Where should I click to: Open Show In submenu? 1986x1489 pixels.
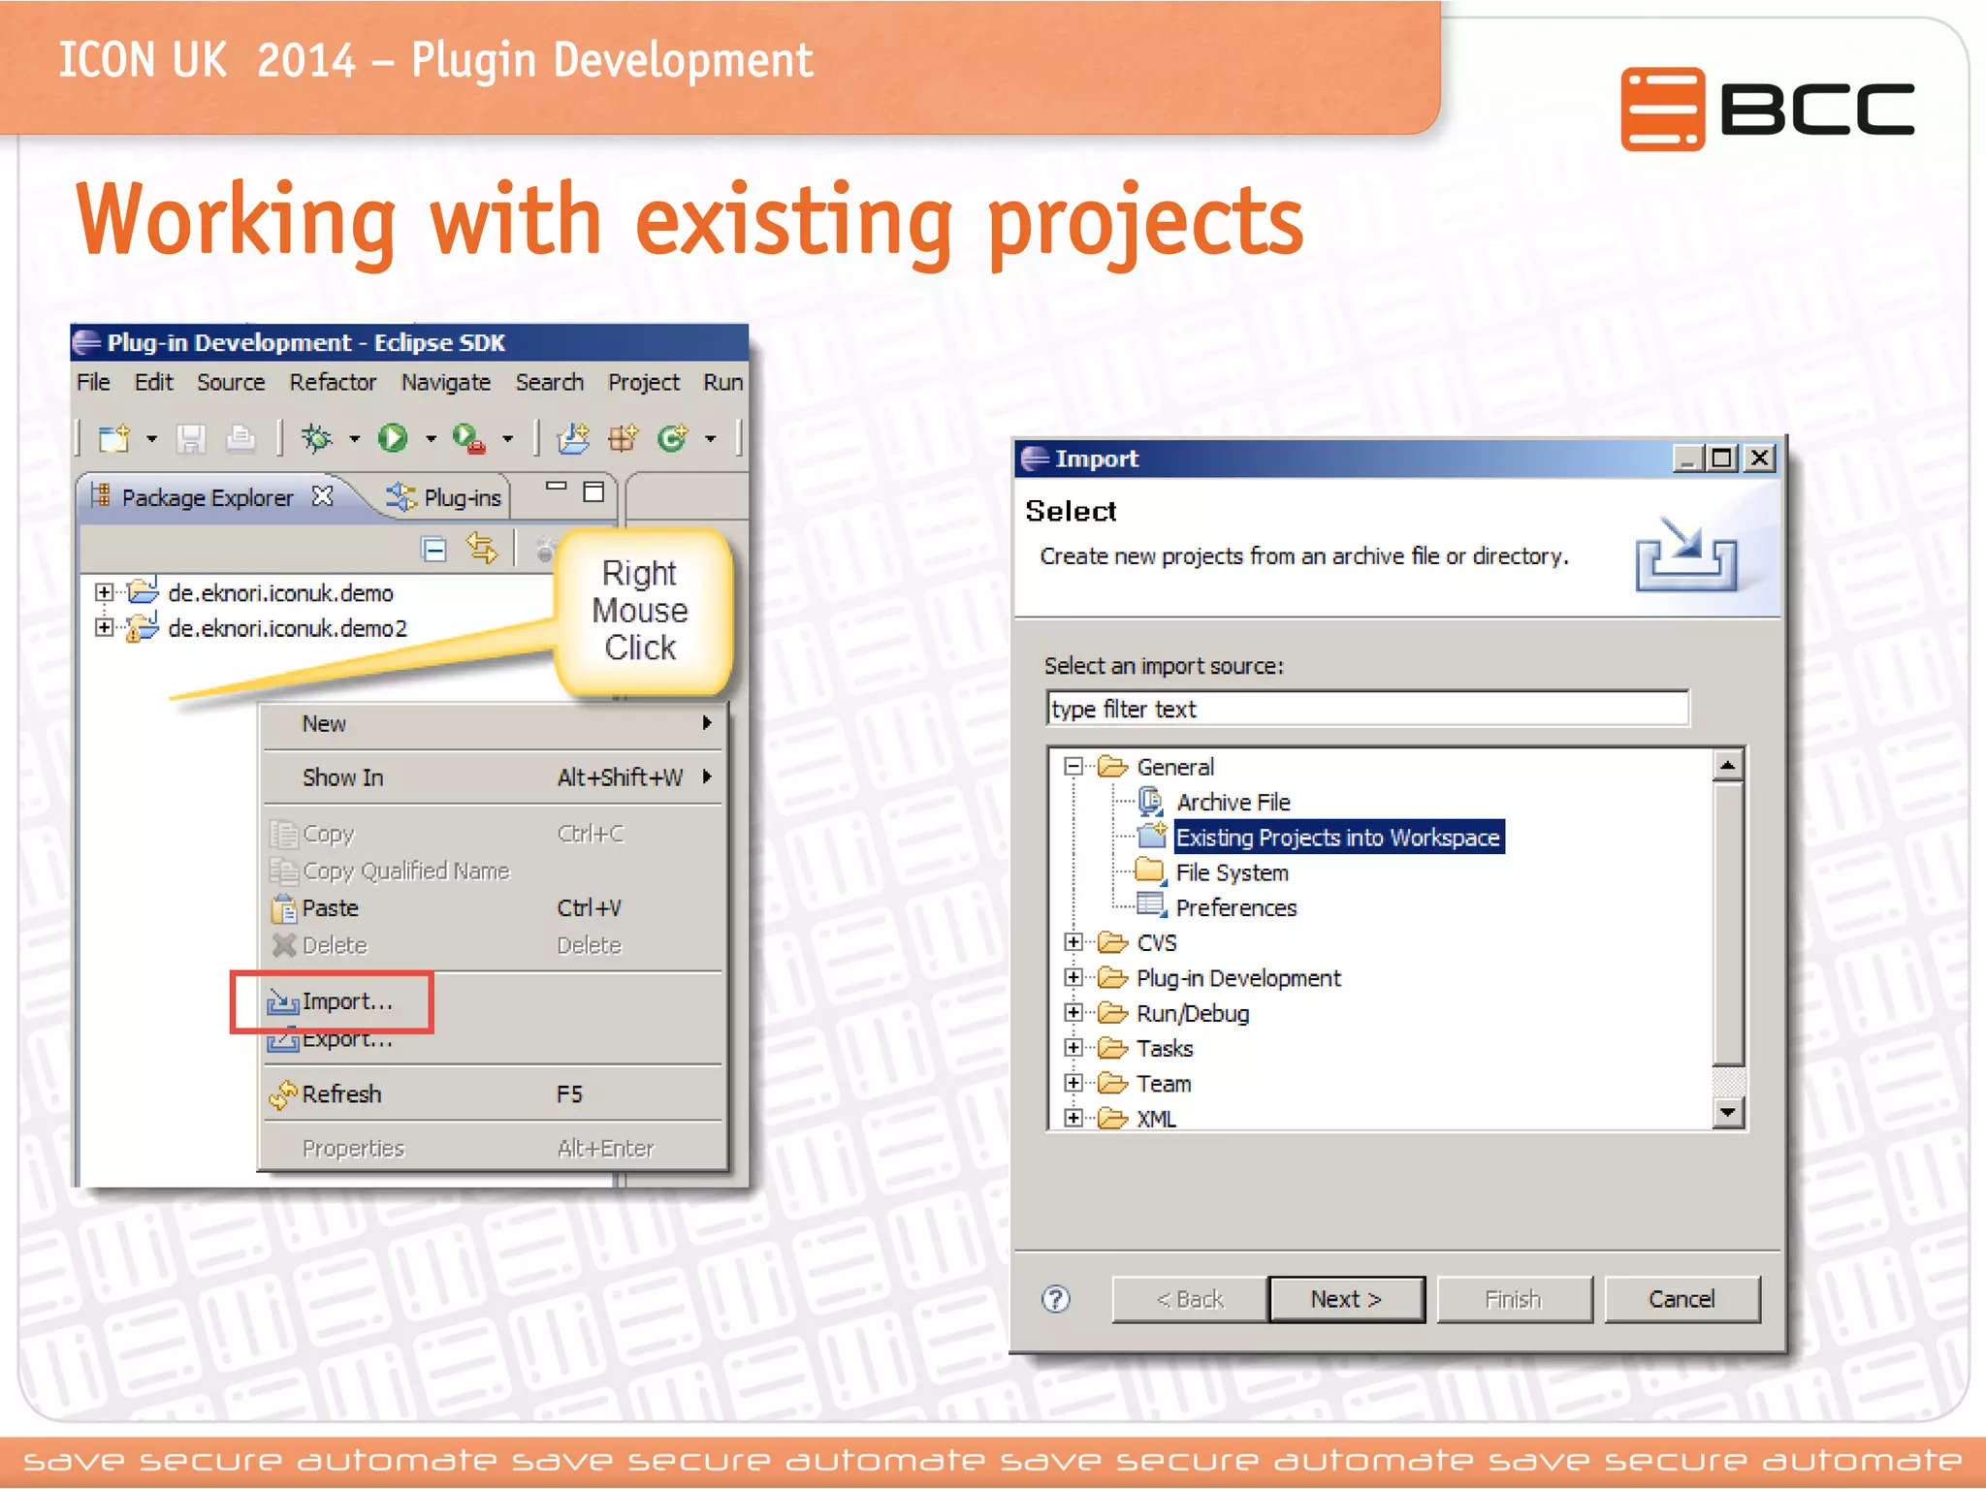pyautogui.click(x=494, y=777)
